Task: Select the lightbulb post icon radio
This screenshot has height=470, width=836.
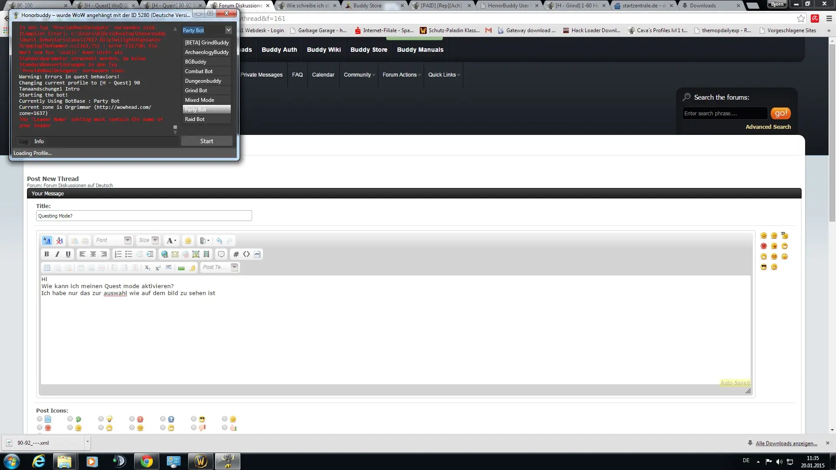Action: (x=101, y=419)
